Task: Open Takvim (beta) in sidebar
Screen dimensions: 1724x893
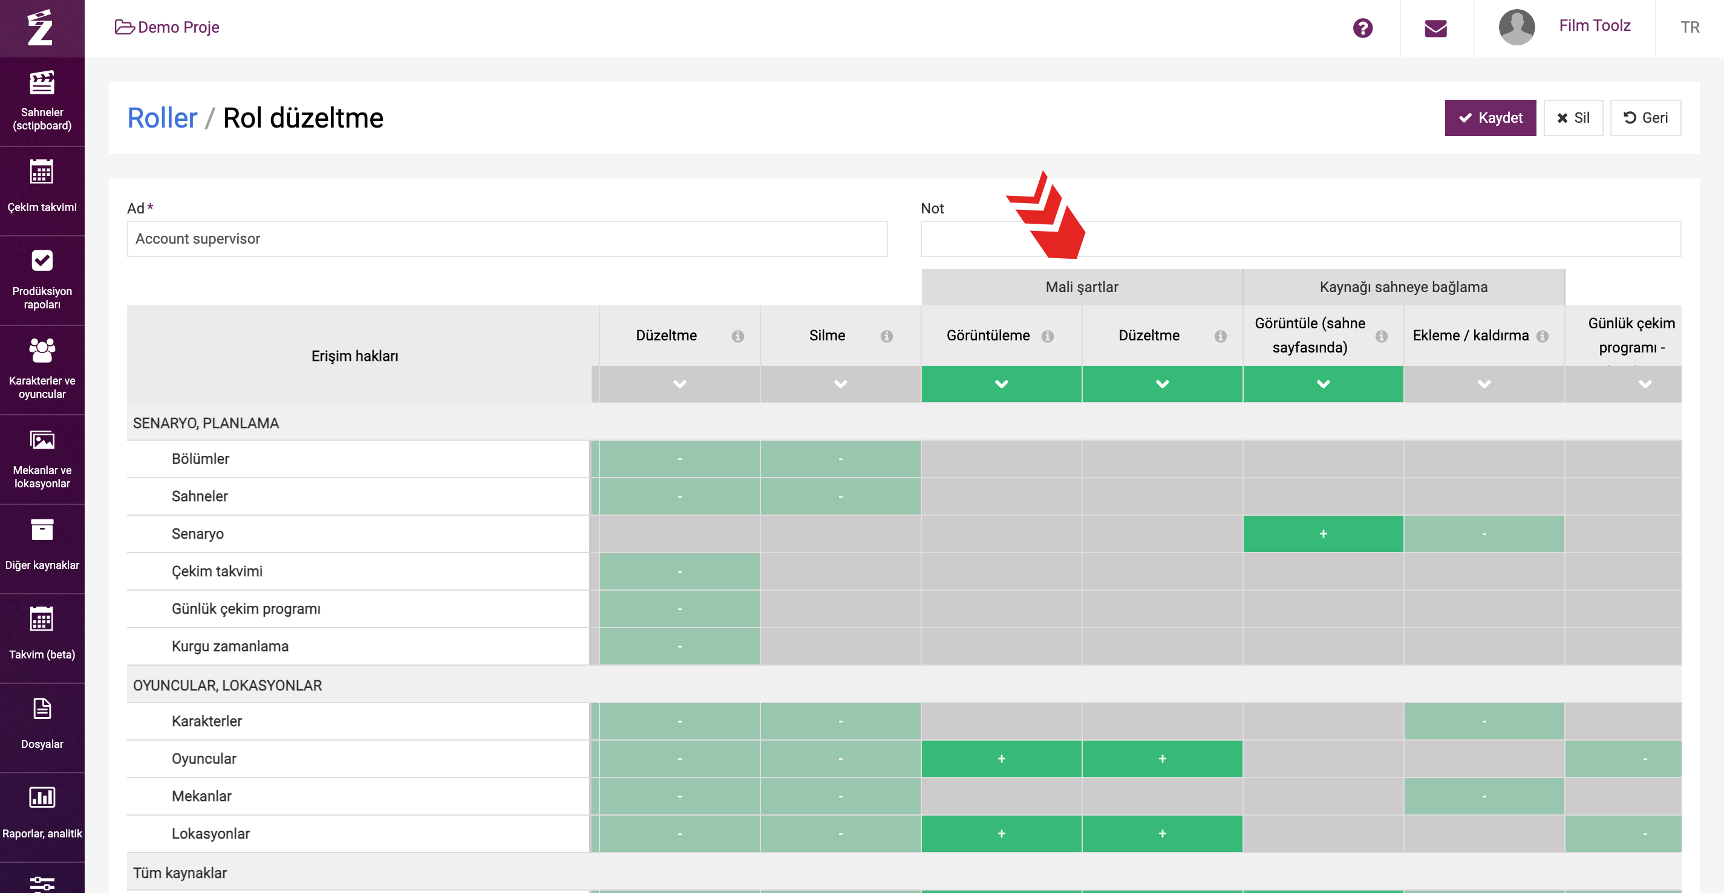Action: click(x=42, y=639)
